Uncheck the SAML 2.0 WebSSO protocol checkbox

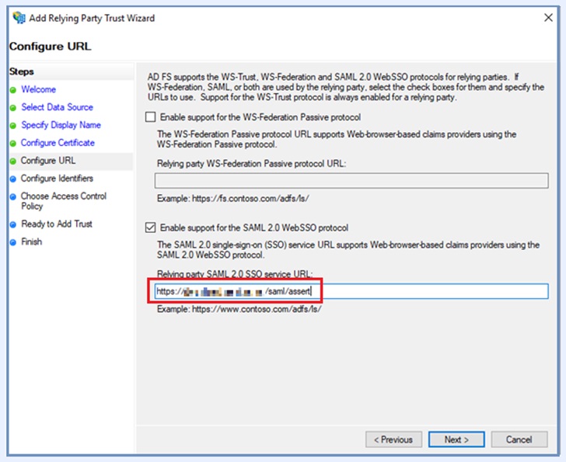151,228
